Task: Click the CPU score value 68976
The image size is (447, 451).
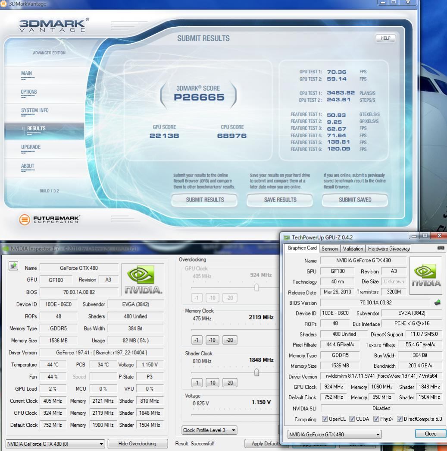Action: (x=232, y=136)
